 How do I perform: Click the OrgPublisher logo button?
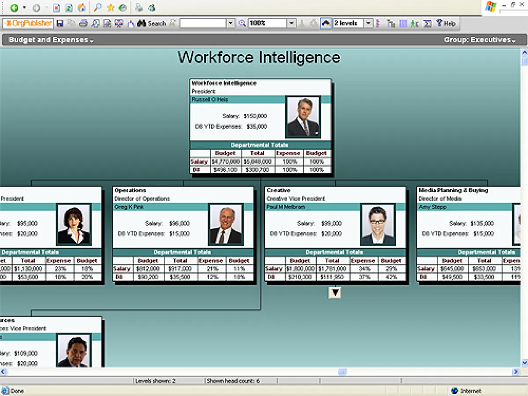pyautogui.click(x=28, y=23)
